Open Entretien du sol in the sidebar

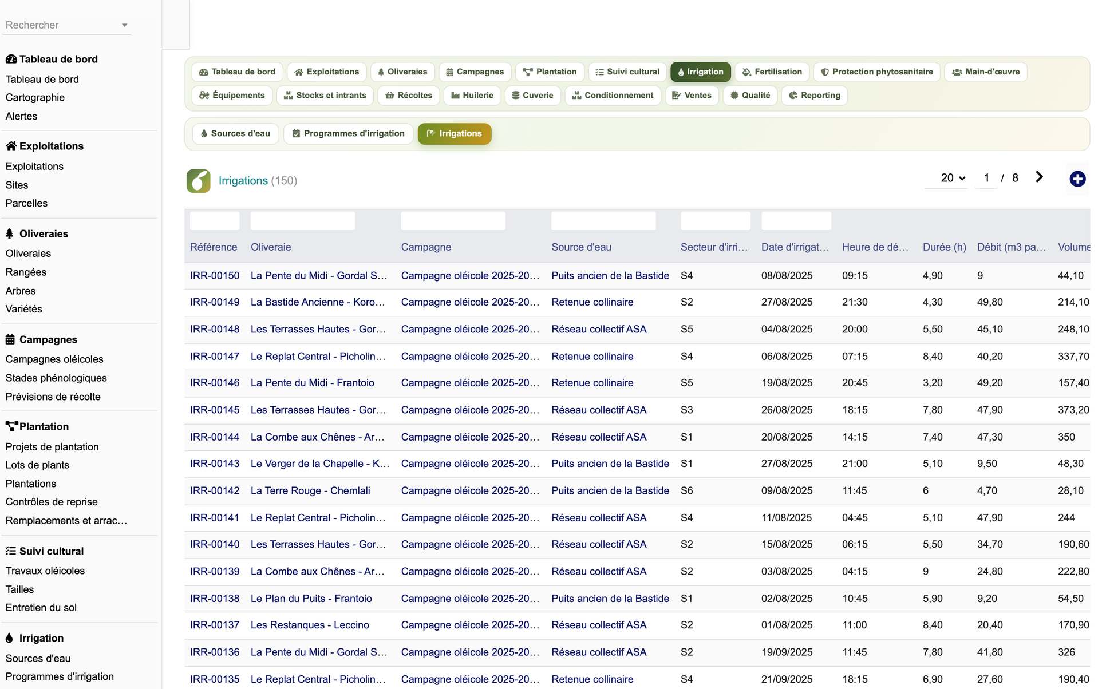tap(41, 608)
